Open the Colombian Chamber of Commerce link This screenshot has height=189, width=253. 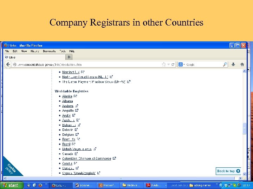87,159
